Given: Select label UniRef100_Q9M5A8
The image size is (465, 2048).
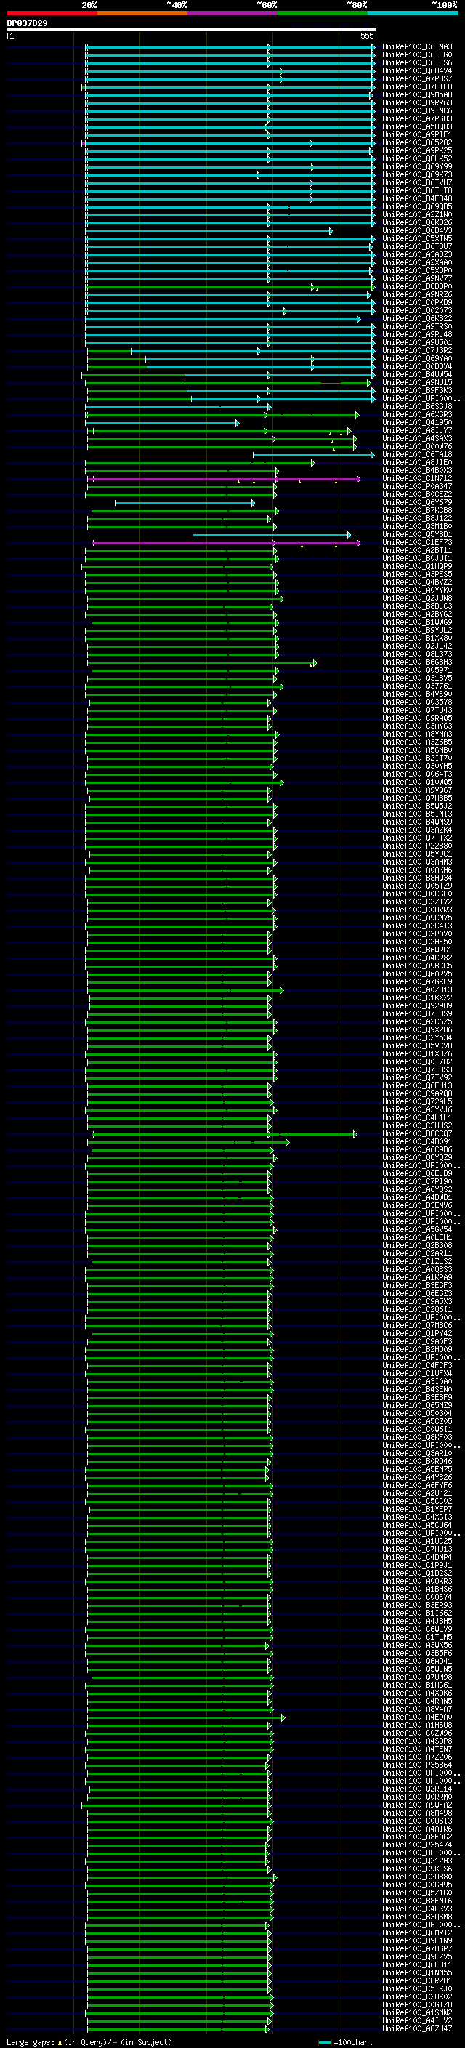Looking at the screenshot, I should (417, 94).
